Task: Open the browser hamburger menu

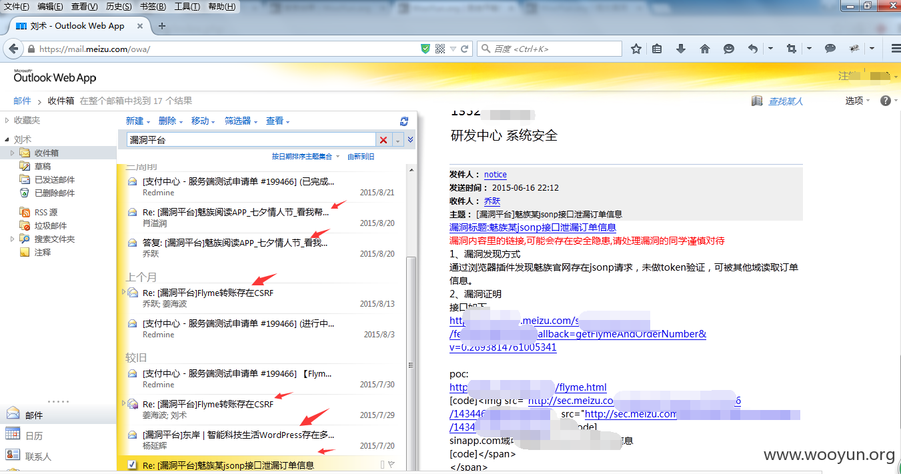Action: coord(896,49)
